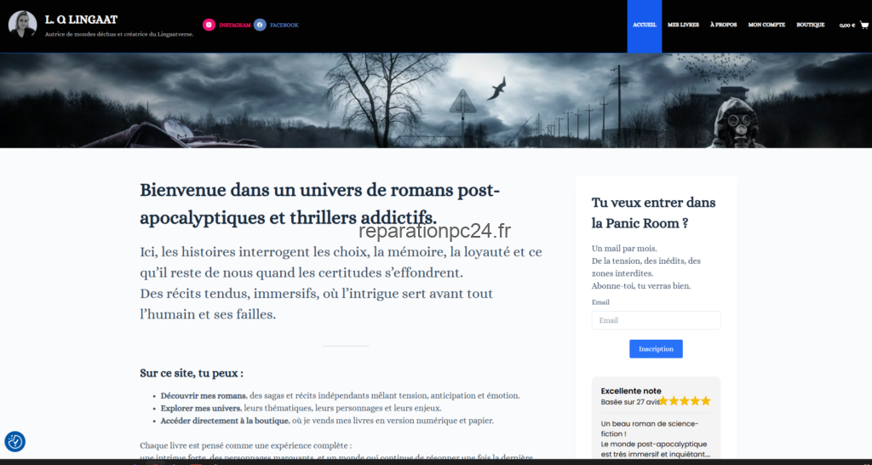The image size is (872, 465).
Task: Click the post-apocalyptic banner image
Action: (x=436, y=100)
